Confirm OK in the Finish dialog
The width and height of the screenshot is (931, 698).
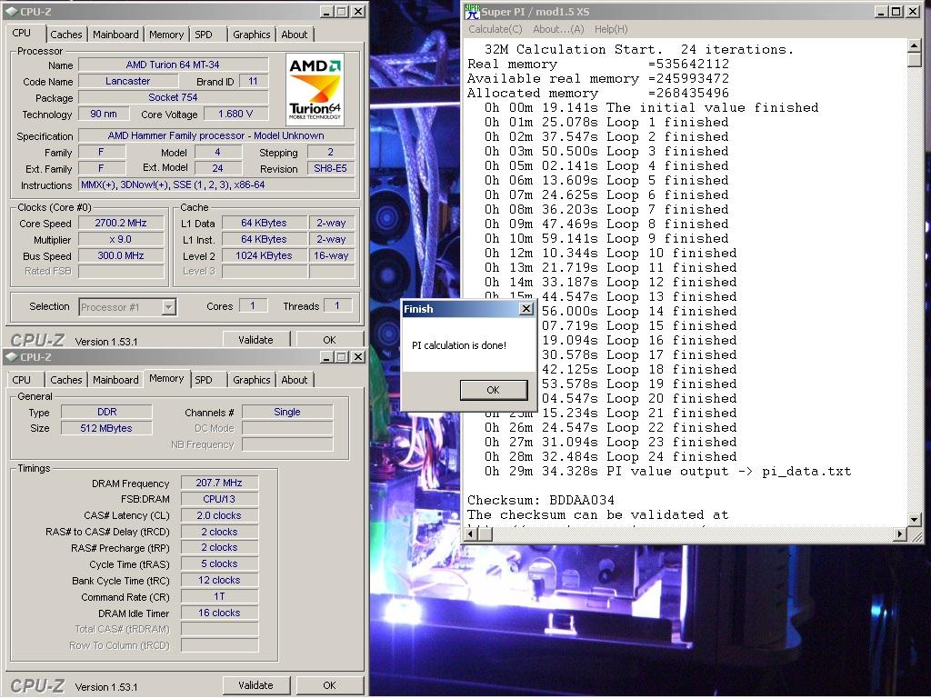(494, 390)
